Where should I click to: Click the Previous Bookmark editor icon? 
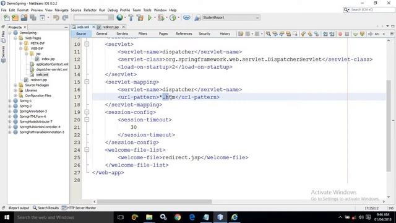[303, 34]
